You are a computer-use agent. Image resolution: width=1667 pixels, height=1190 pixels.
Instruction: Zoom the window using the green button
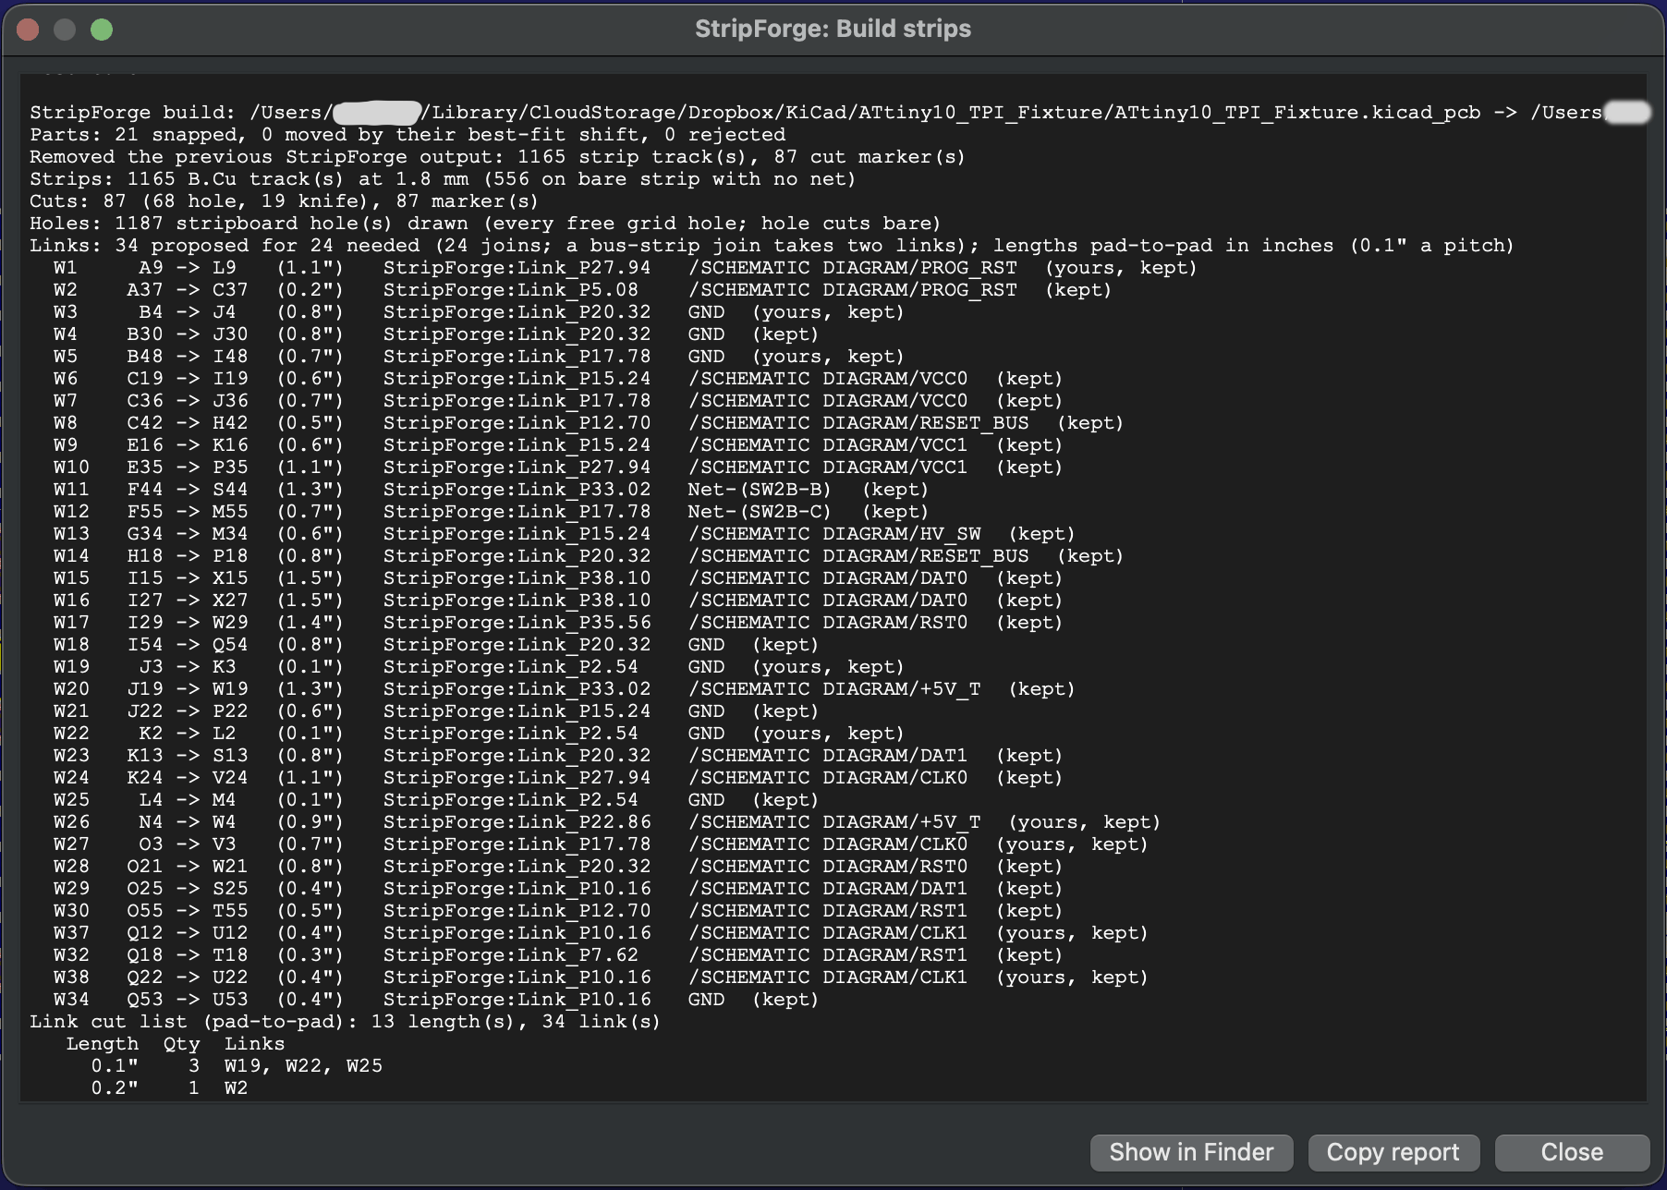click(102, 30)
